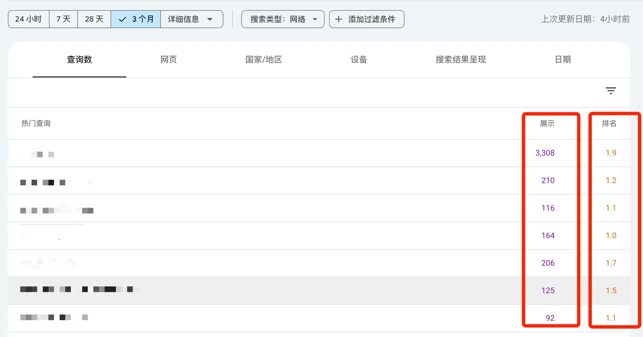Click the ranking value 1.7
This screenshot has height=337, width=643.
point(611,263)
